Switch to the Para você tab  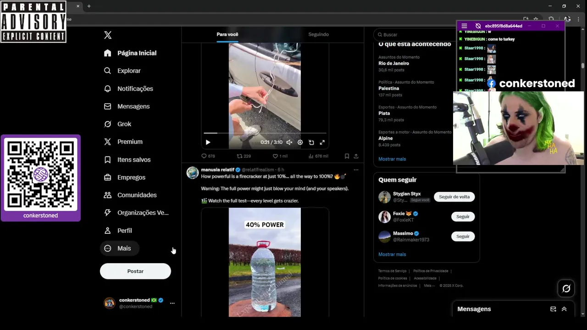(227, 34)
